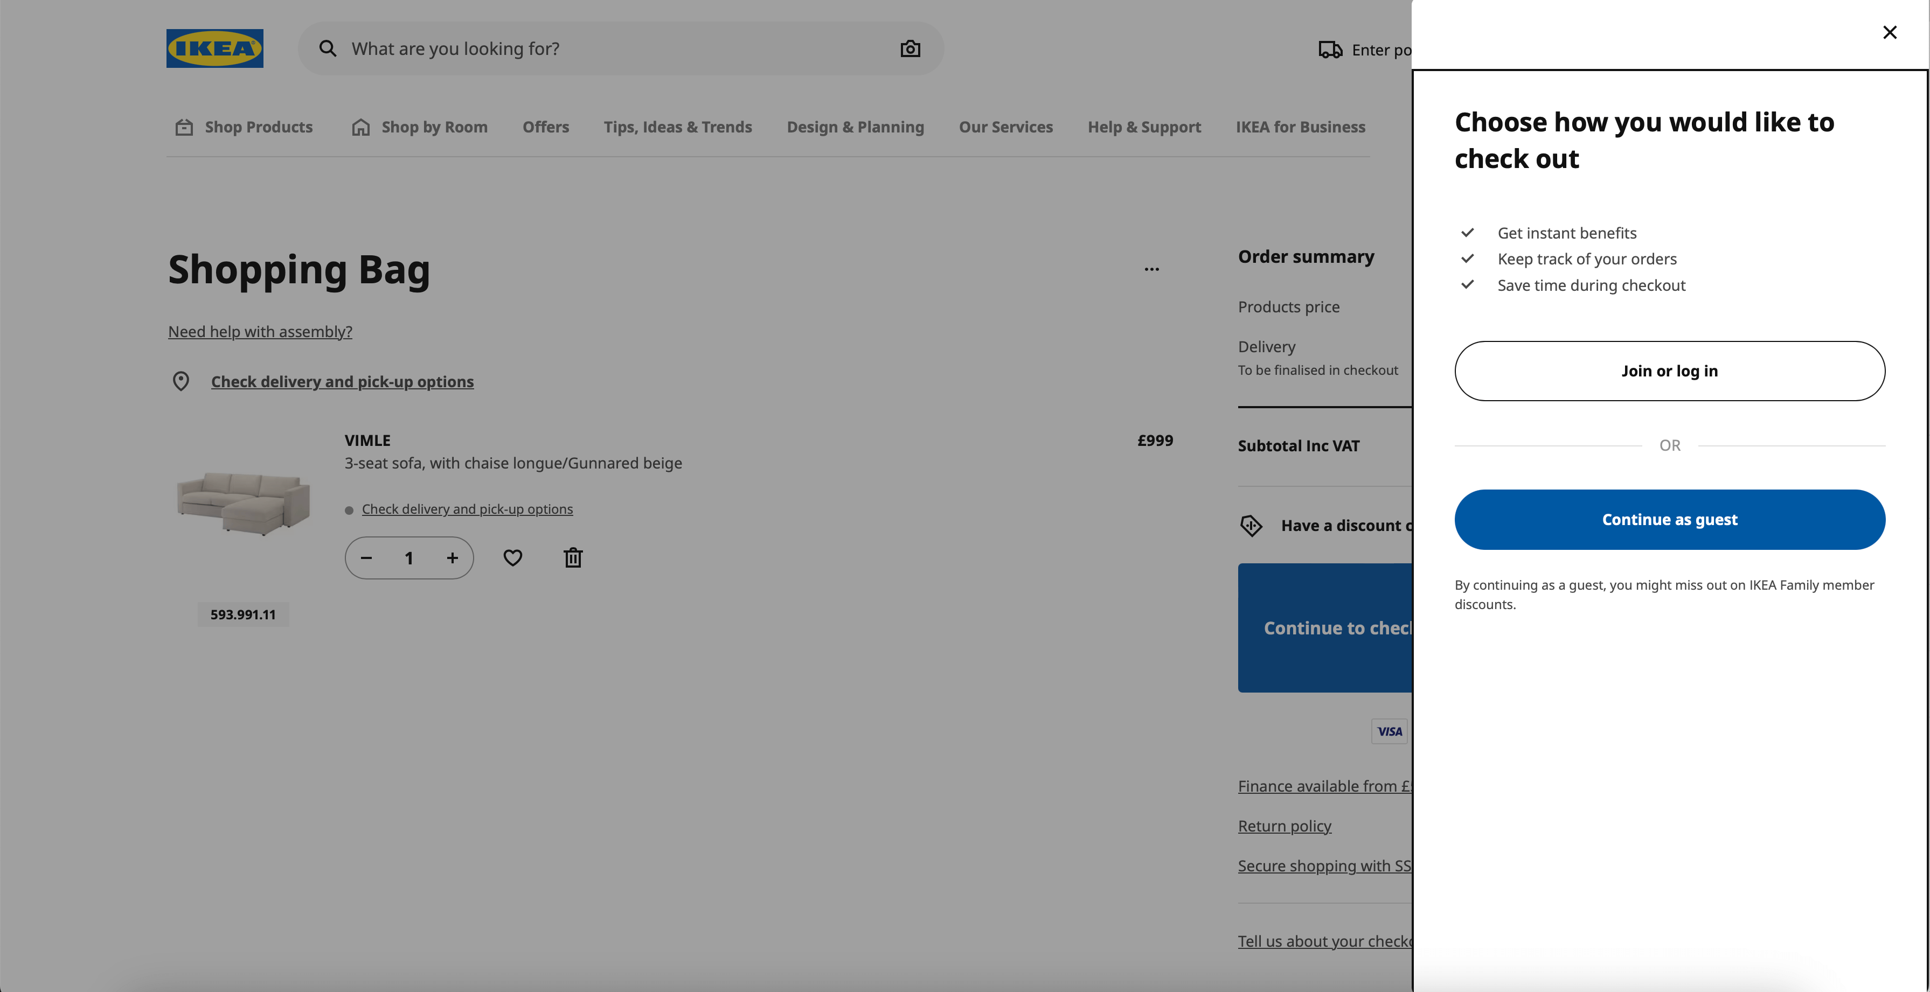Select the Visa payment icon
Image resolution: width=1930 pixels, height=992 pixels.
coord(1389,731)
